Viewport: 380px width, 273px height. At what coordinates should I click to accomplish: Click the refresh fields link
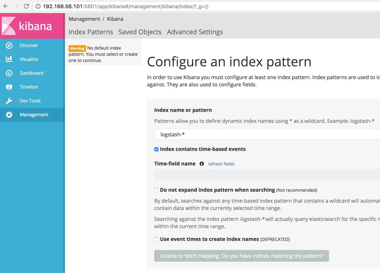(221, 164)
